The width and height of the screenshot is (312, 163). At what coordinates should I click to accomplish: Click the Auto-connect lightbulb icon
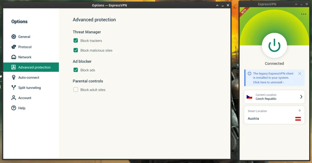(13, 78)
